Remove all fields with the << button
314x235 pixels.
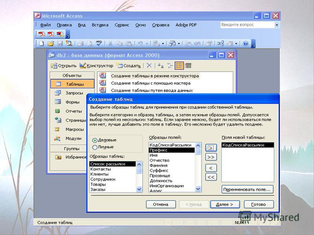pos(211,177)
